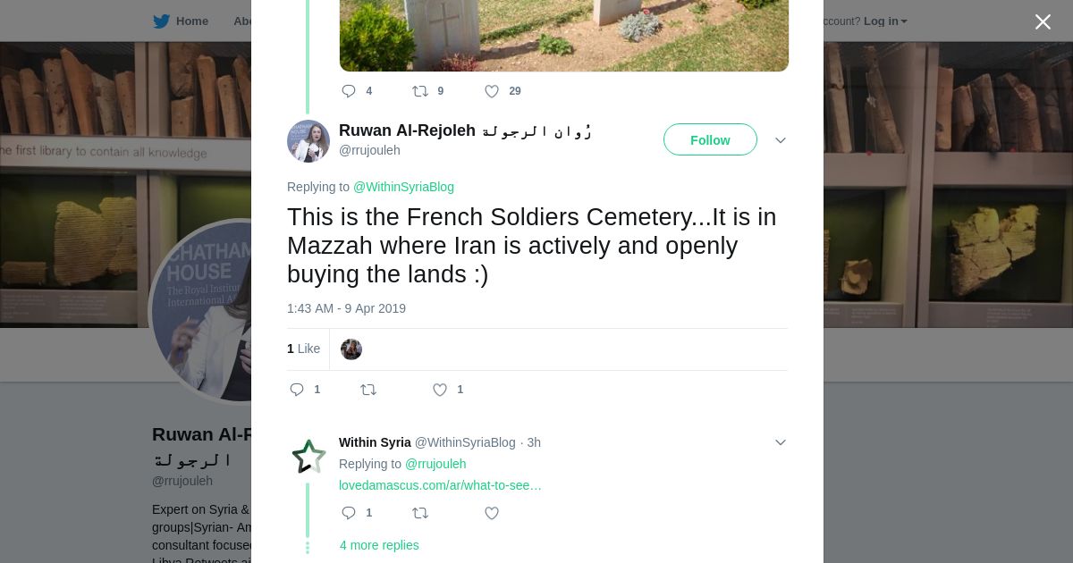View the user who liked this tweet

pyautogui.click(x=351, y=349)
